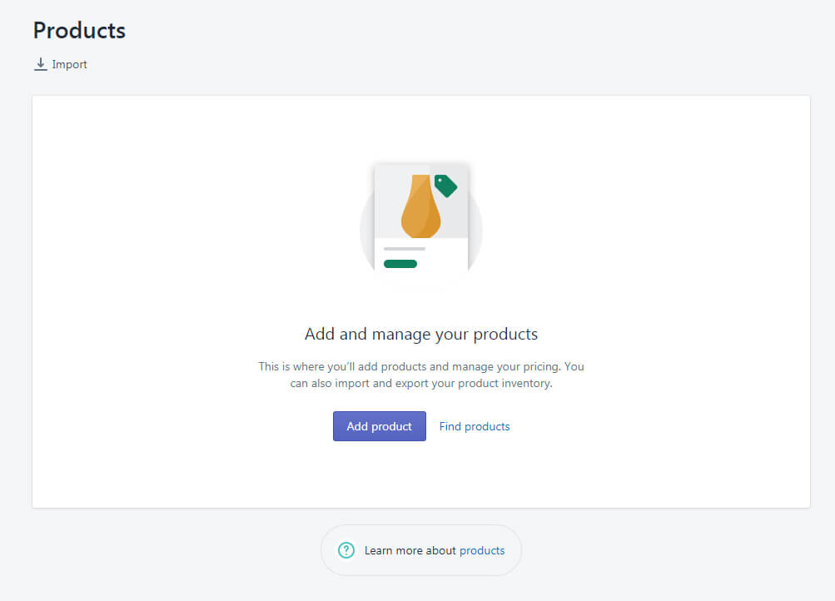The height and width of the screenshot is (601, 835).
Task: Open the Learn more about products banner
Action: (421, 550)
